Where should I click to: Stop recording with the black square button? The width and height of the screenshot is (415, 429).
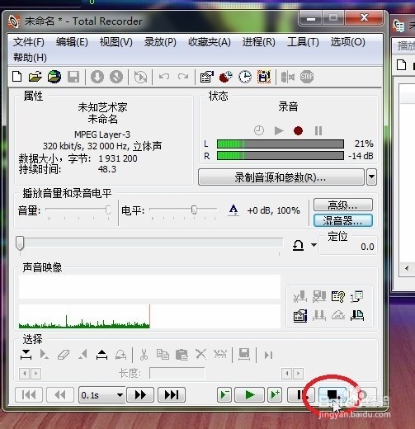(332, 395)
